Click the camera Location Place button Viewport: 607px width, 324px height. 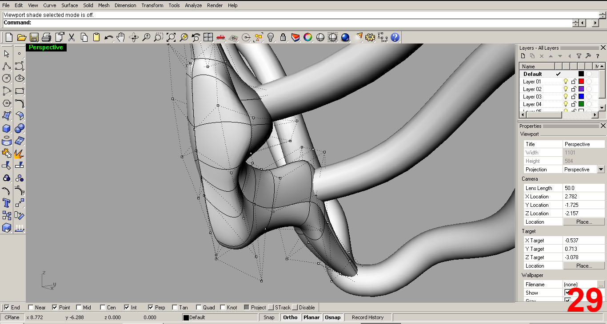click(584, 222)
